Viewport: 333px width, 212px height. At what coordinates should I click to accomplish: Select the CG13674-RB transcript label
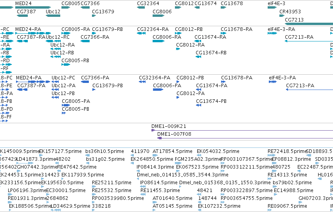211,53
